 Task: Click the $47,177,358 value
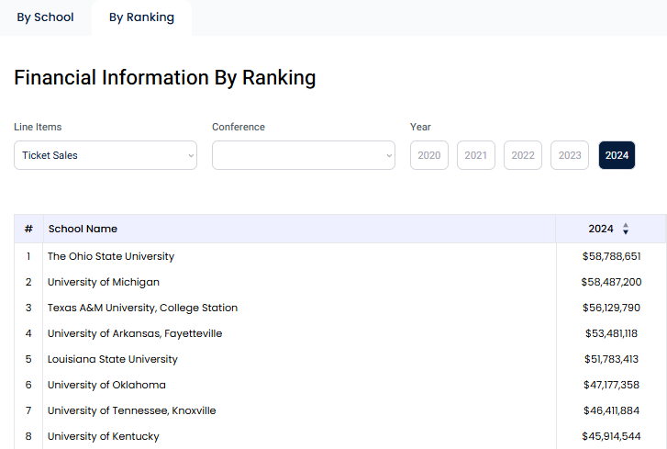pyautogui.click(x=611, y=385)
